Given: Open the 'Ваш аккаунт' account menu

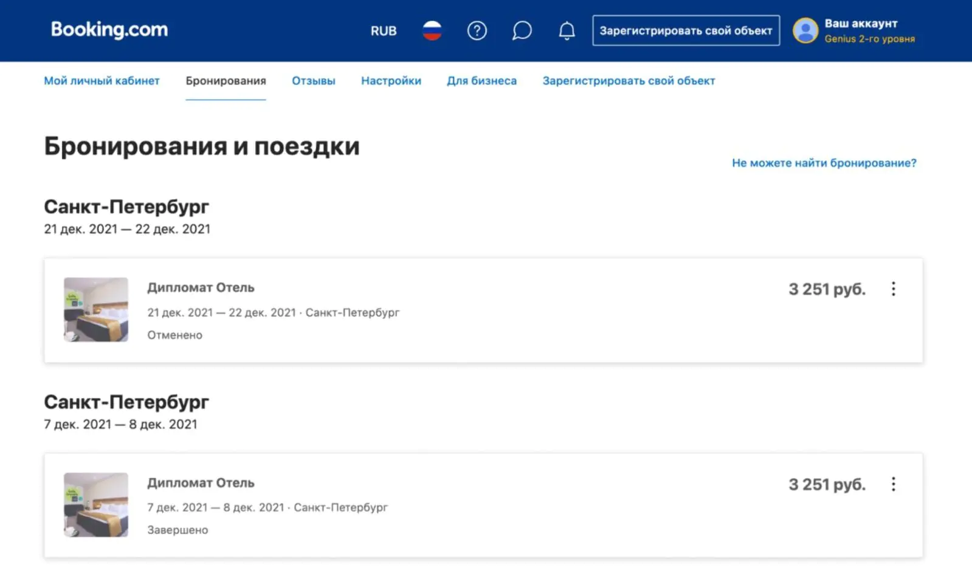Looking at the screenshot, I should pyautogui.click(x=861, y=24).
